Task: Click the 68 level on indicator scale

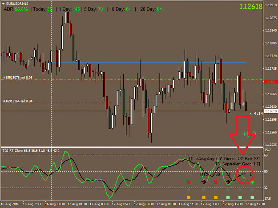Action: [x=266, y=155]
